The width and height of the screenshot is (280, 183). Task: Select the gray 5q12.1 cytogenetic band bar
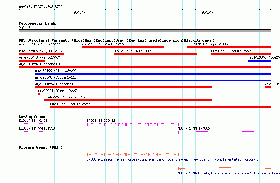tap(145, 31)
